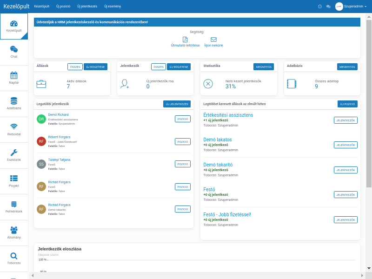This screenshot has width=372, height=279.
Task: Open the Felmérések sidebar icon
Action: click(x=14, y=204)
